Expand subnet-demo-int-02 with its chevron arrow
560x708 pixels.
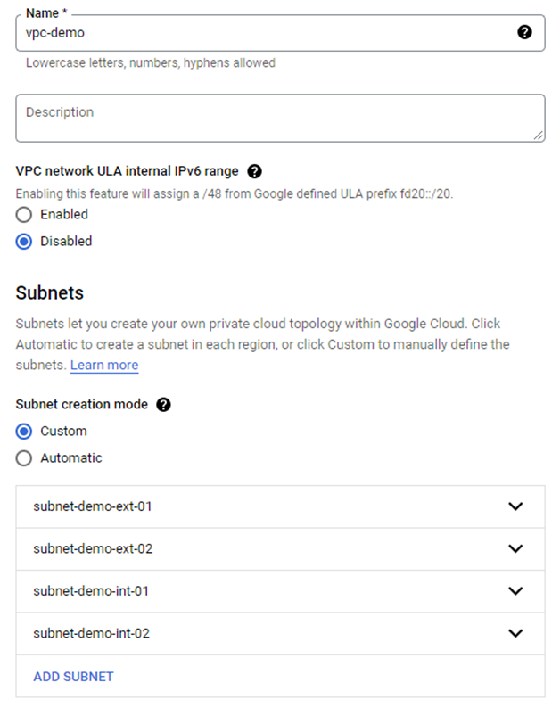[x=515, y=634]
